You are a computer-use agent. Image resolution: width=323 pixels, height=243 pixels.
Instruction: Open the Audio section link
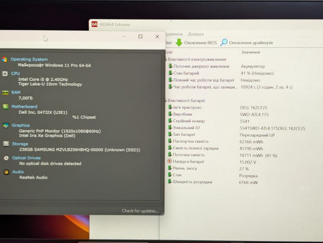pyautogui.click(x=18, y=172)
